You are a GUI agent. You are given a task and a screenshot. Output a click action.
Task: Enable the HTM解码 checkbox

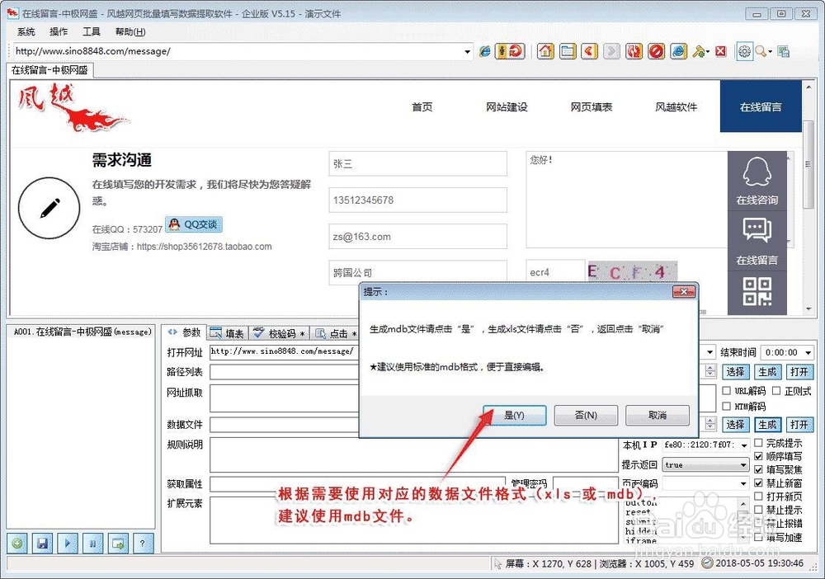click(x=727, y=406)
